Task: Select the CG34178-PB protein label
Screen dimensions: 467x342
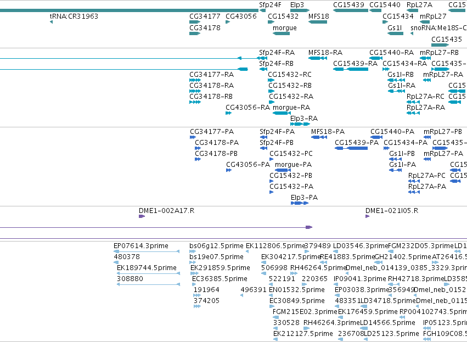Action: pyautogui.click(x=216, y=154)
